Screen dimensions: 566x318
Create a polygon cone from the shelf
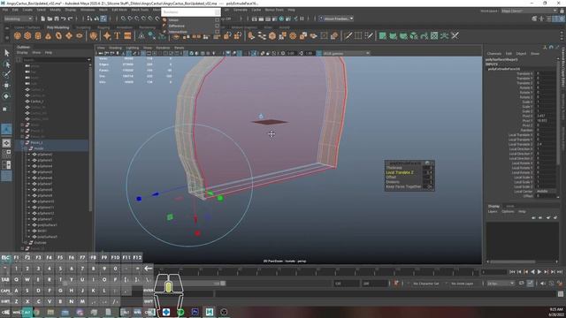tap(49, 35)
